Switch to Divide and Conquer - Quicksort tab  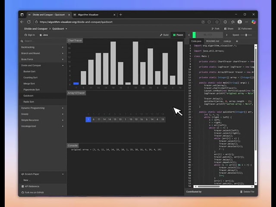(x=49, y=15)
